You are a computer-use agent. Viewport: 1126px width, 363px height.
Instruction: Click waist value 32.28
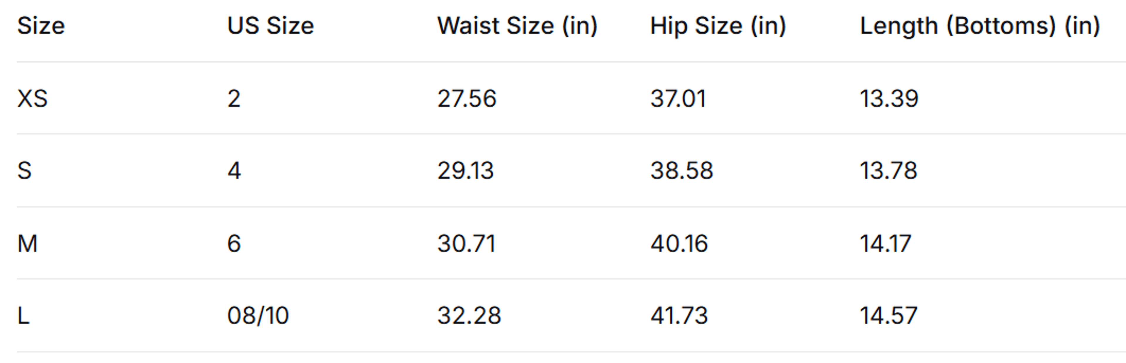(469, 316)
